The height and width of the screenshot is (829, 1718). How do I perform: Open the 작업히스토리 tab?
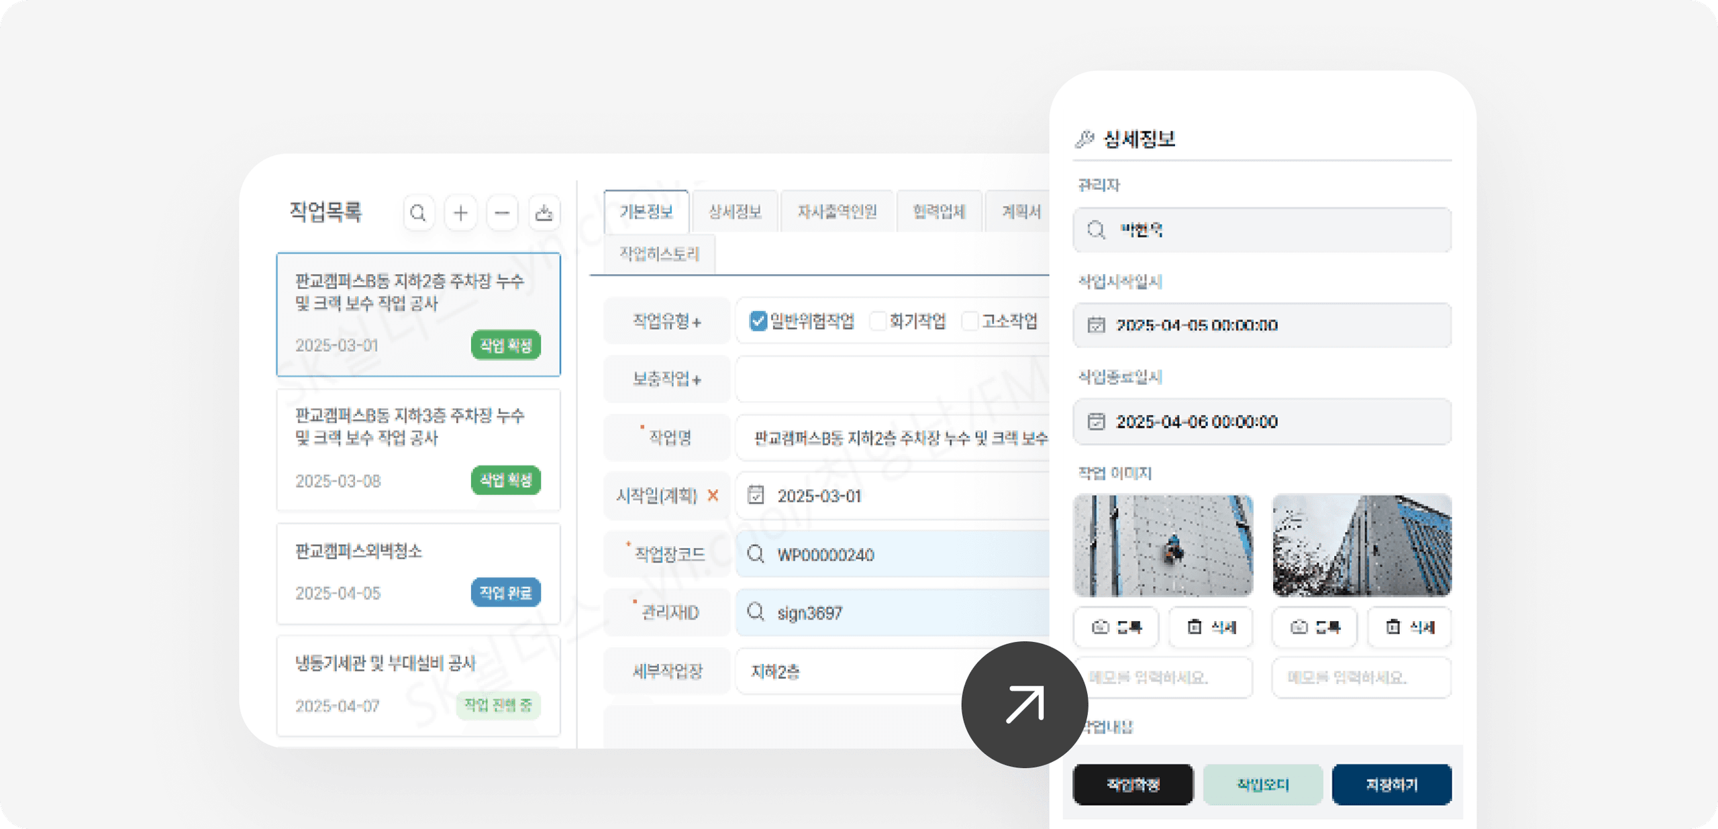[658, 254]
